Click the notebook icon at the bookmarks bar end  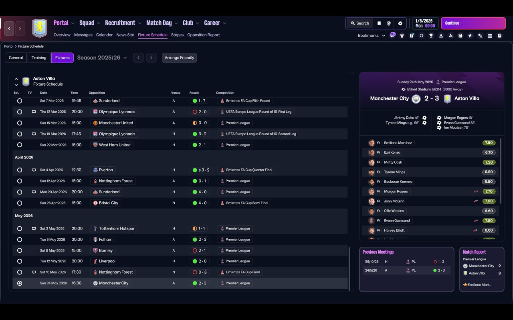coord(500,36)
